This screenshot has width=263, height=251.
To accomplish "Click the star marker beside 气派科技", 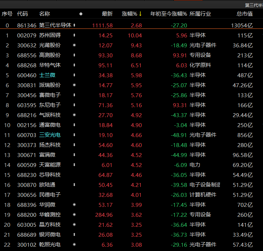I will click(x=74, y=115).
